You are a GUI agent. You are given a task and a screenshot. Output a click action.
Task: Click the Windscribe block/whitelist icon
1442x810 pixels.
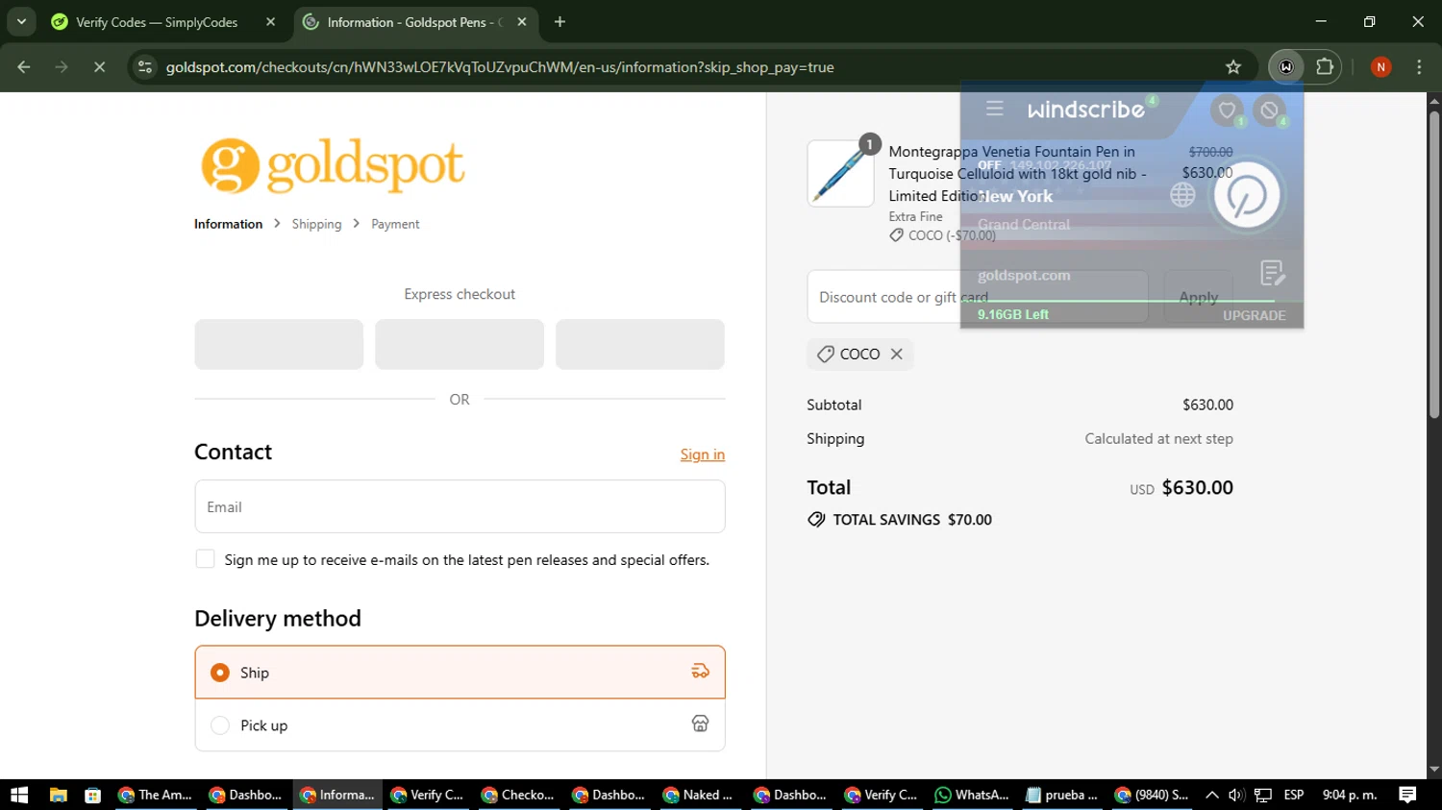click(x=1269, y=110)
